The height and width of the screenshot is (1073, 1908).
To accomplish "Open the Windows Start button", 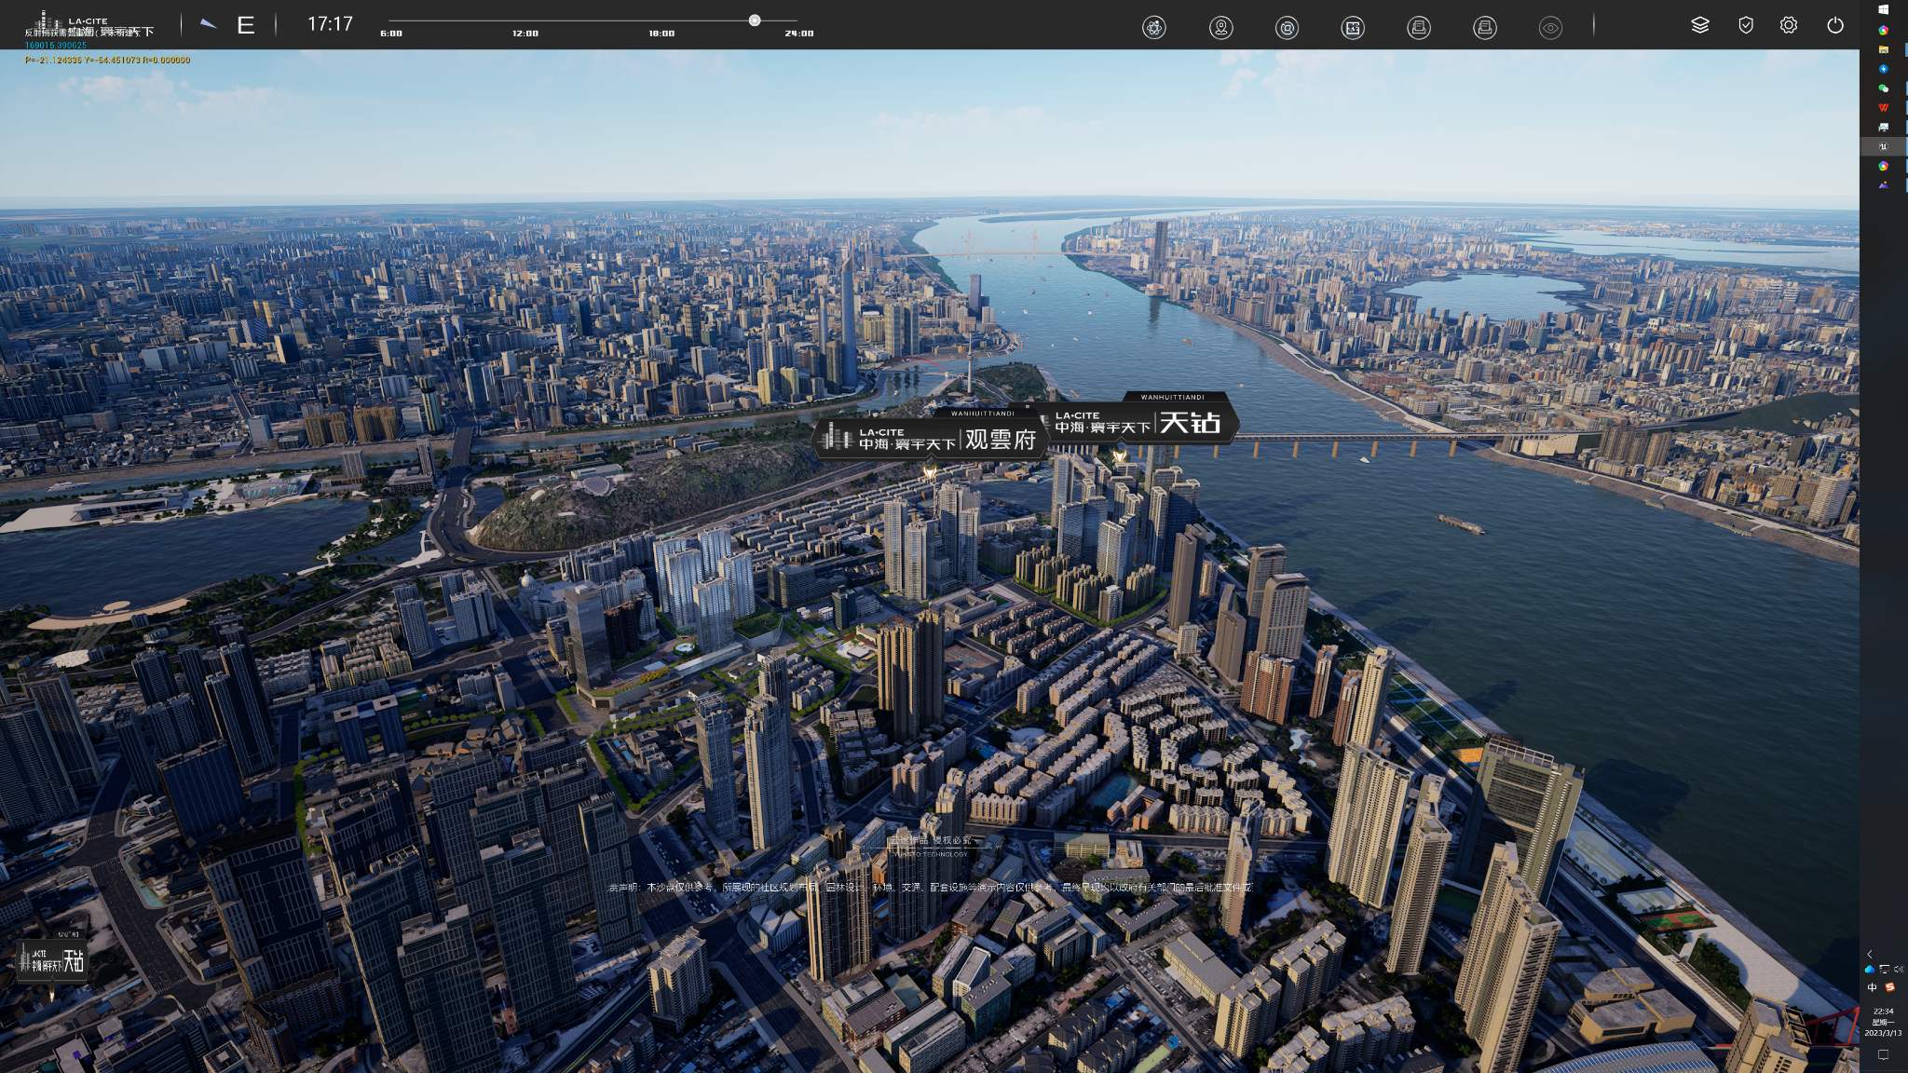I will click(1883, 9).
